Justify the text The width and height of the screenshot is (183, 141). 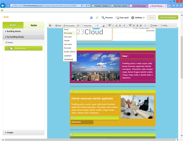pos(141,25)
